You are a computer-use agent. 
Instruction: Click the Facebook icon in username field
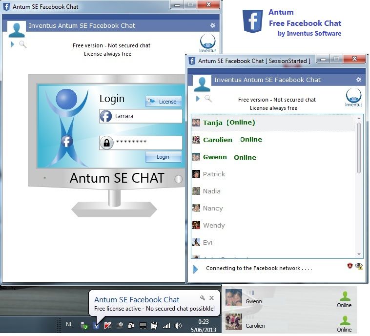click(106, 116)
